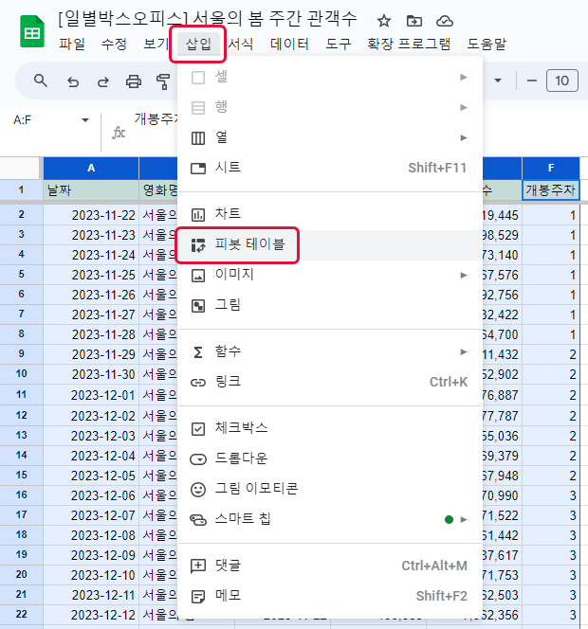The height and width of the screenshot is (629, 588).
Task: Click the undo arrow icon
Action: coord(72,81)
